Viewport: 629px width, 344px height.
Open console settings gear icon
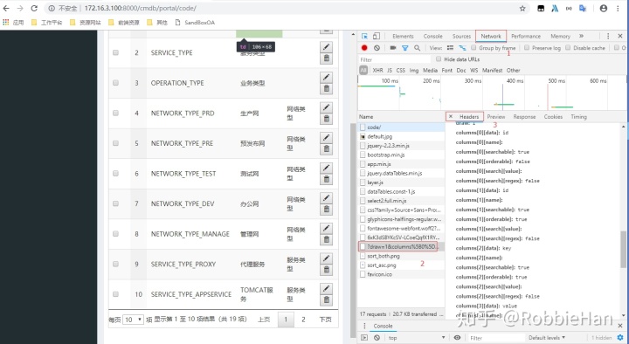point(620,338)
